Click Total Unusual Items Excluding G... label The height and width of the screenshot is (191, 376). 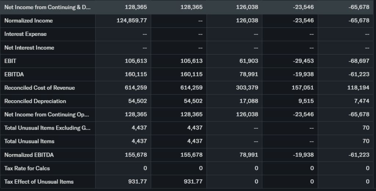tap(46, 128)
